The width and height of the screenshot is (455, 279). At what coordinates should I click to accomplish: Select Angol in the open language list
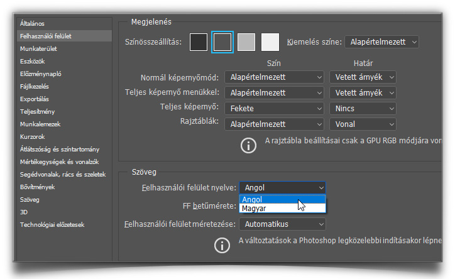point(282,200)
